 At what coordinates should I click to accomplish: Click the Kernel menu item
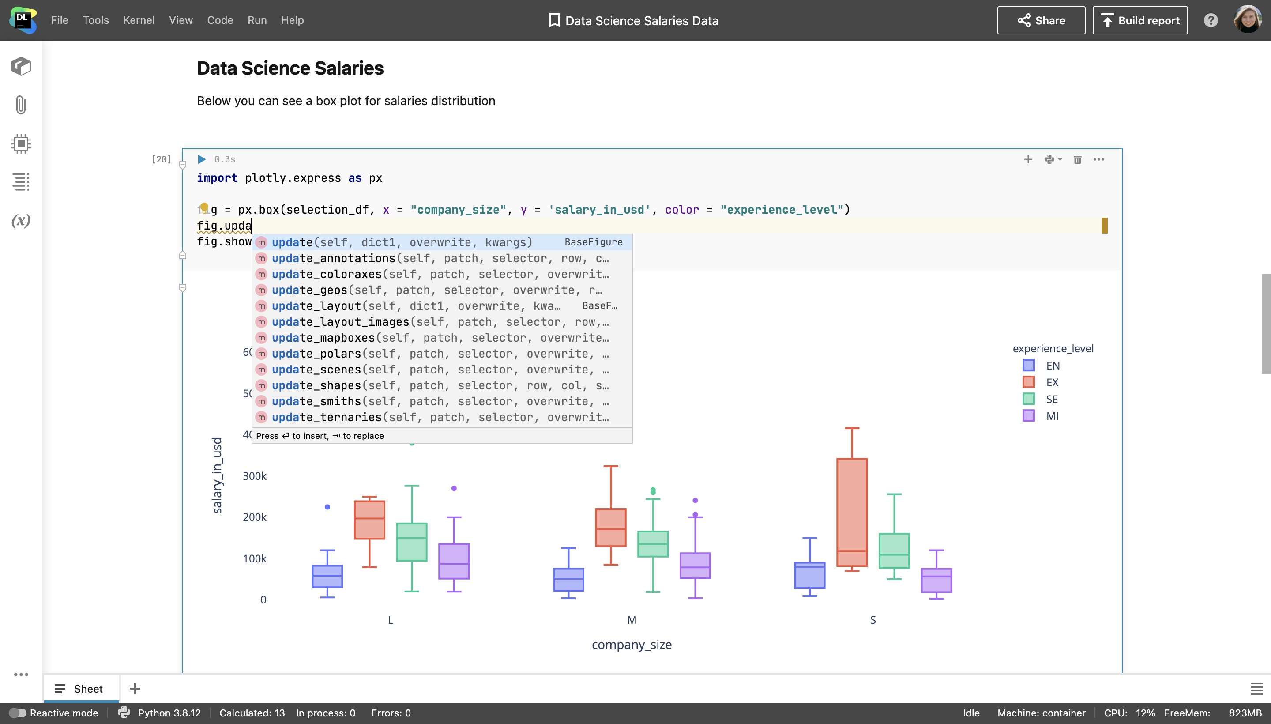click(x=139, y=20)
